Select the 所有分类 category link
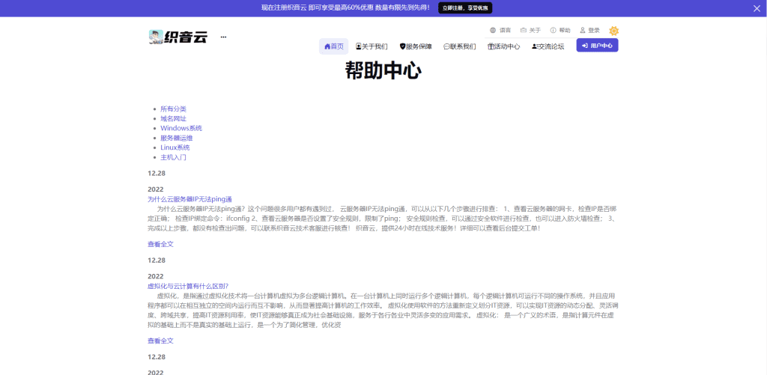This screenshot has height=375, width=767. 173,109
